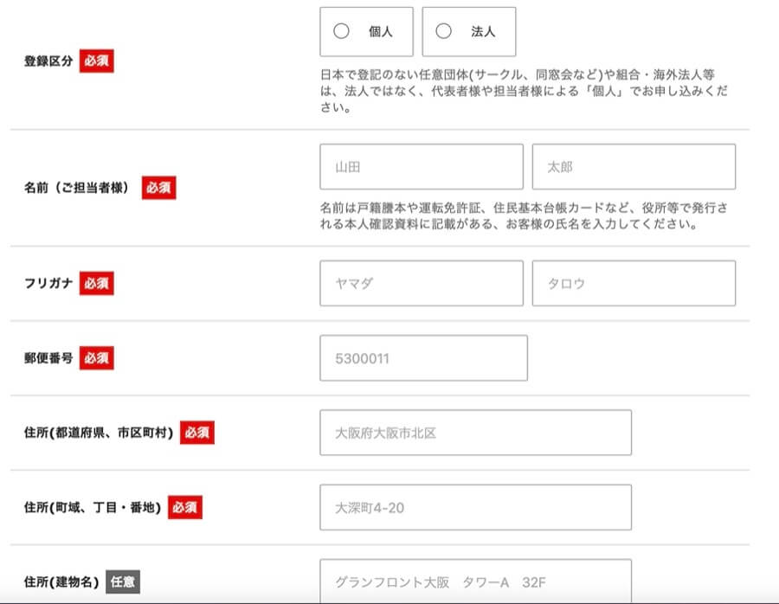This screenshot has width=779, height=604.
Task: Focus the given name field showing 太郎
Action: pos(634,167)
